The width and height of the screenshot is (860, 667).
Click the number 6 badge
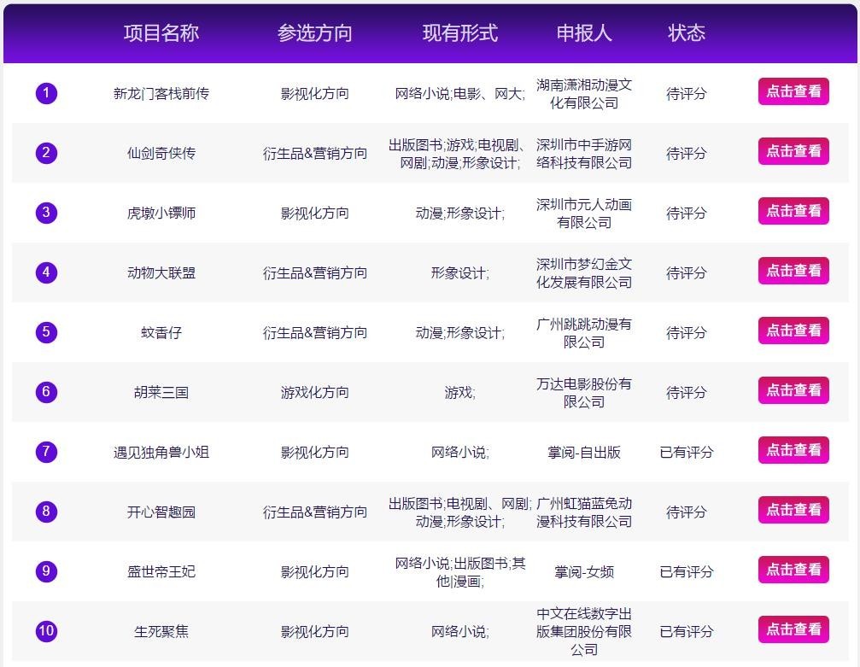46,392
